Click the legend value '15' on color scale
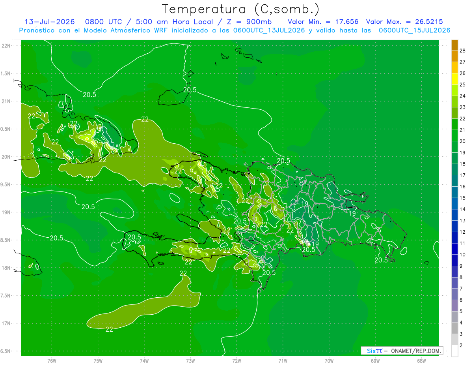Screen dimensions: 473x366 point(463,198)
